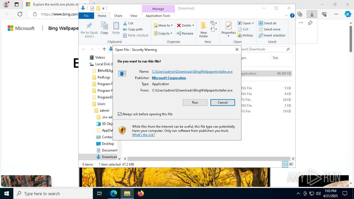Click the Windows taskbar search box
354x199 pixels.
(x=53, y=193)
